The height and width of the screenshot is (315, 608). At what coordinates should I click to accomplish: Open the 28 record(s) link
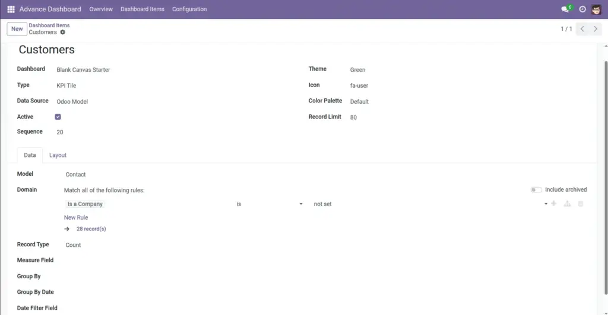pos(91,229)
